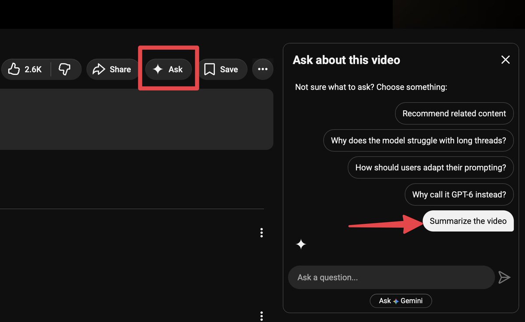This screenshot has width=525, height=322.
Task: Click the sparkle icon in the Ask panel
Action: [301, 245]
